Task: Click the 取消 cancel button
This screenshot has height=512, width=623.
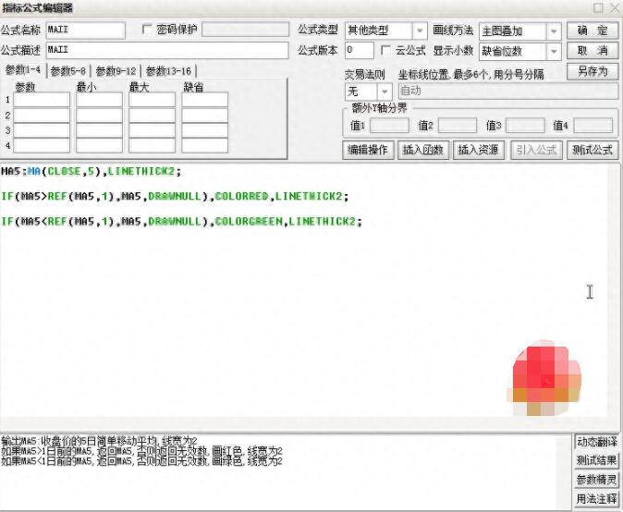Action: (x=592, y=51)
